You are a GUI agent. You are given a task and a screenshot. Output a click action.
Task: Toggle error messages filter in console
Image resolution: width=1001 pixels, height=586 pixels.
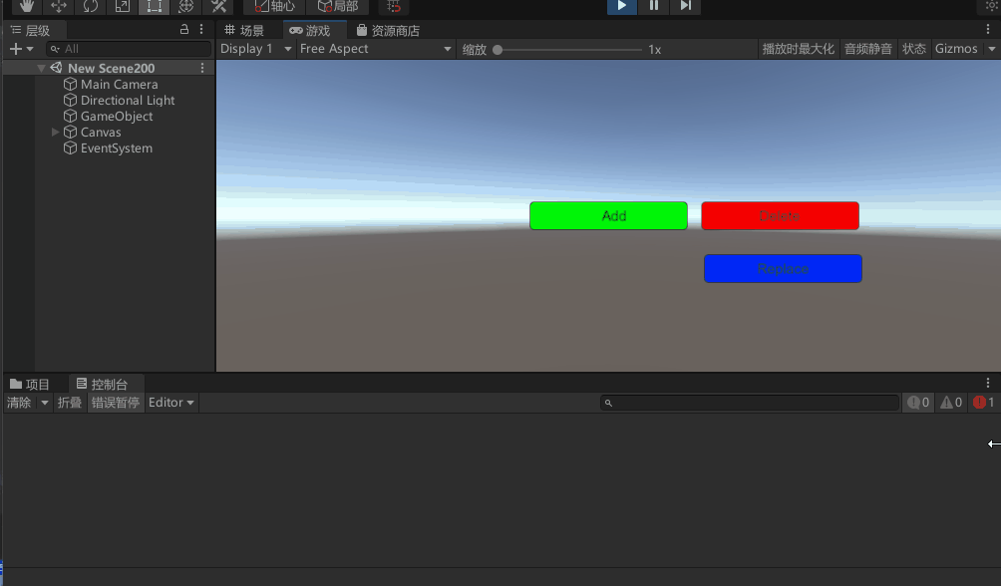[983, 403]
